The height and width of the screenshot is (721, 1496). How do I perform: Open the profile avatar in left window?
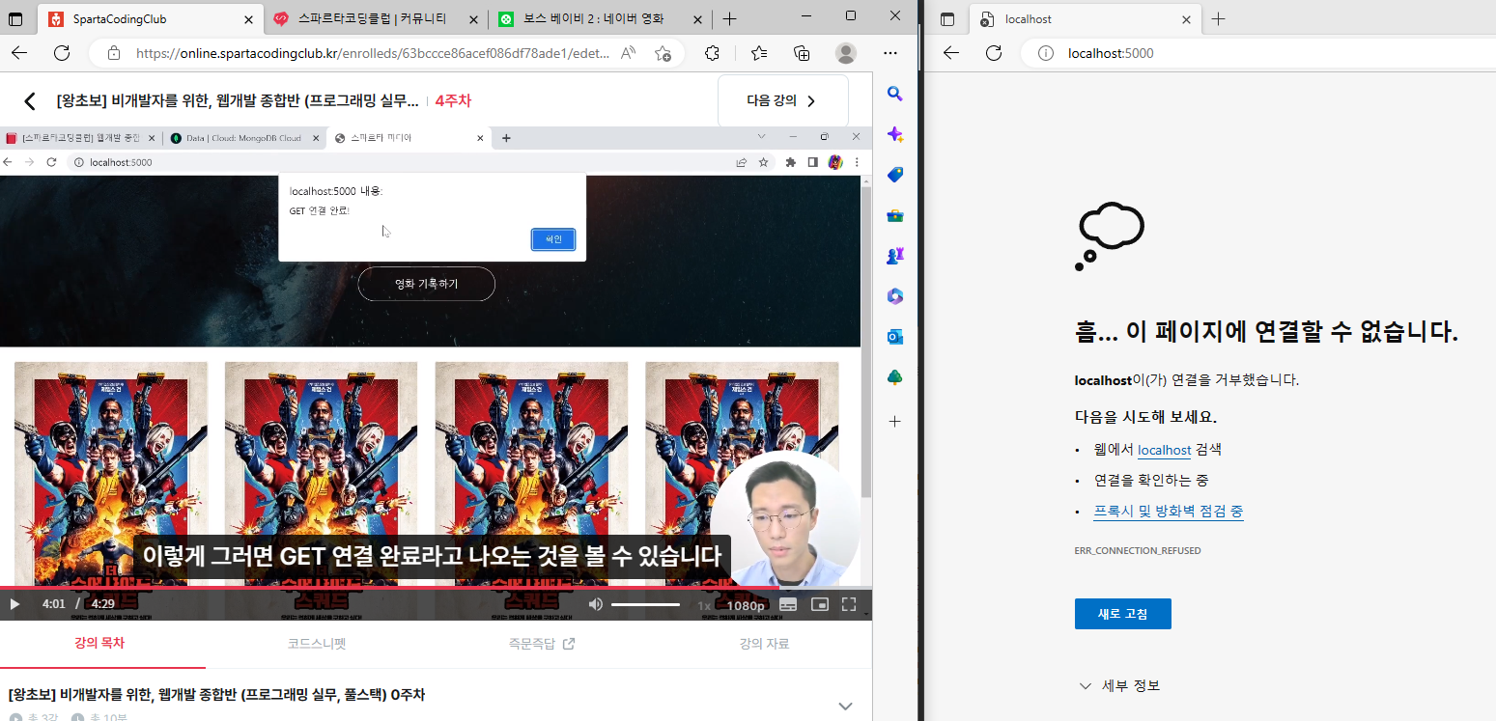tap(846, 53)
